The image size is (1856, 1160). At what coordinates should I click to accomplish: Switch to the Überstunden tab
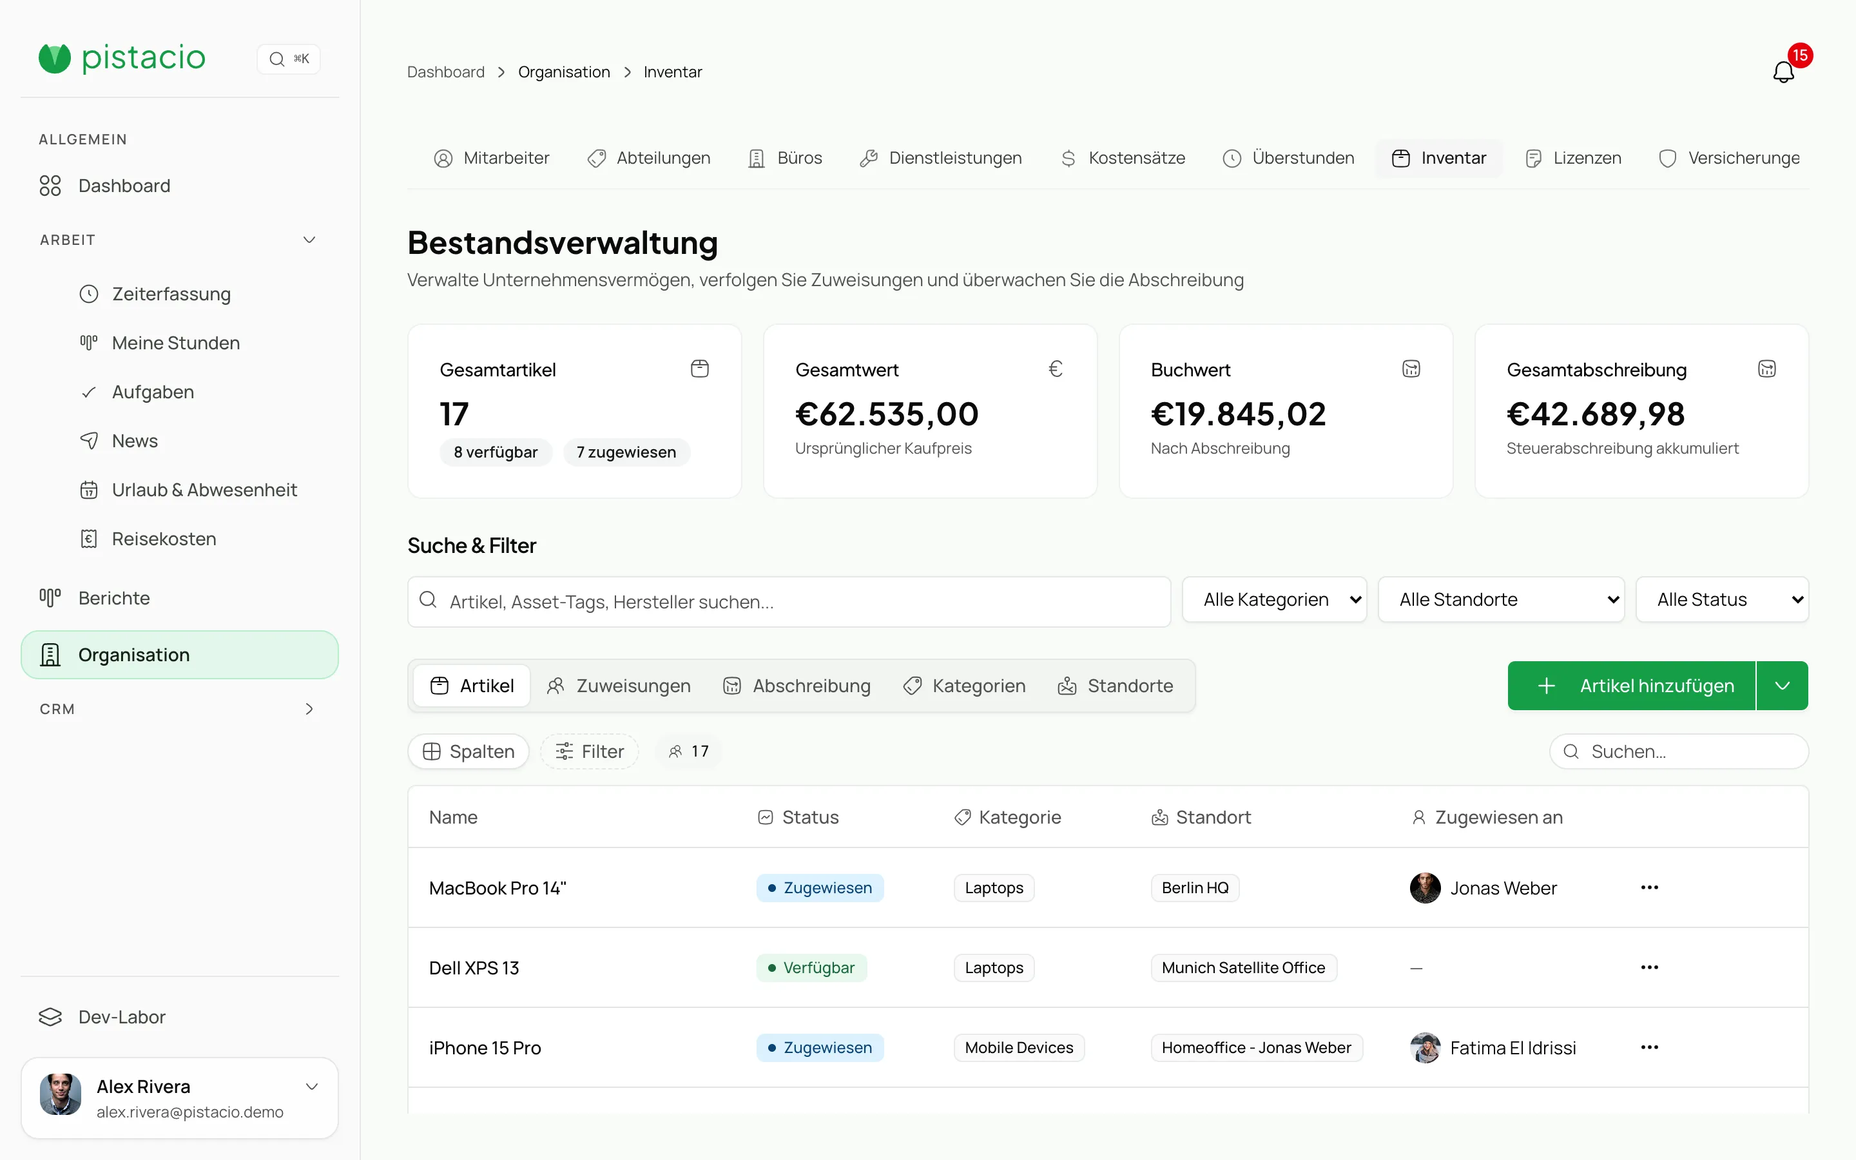[1288, 158]
